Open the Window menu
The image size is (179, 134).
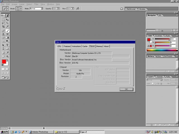[x=50, y=4]
